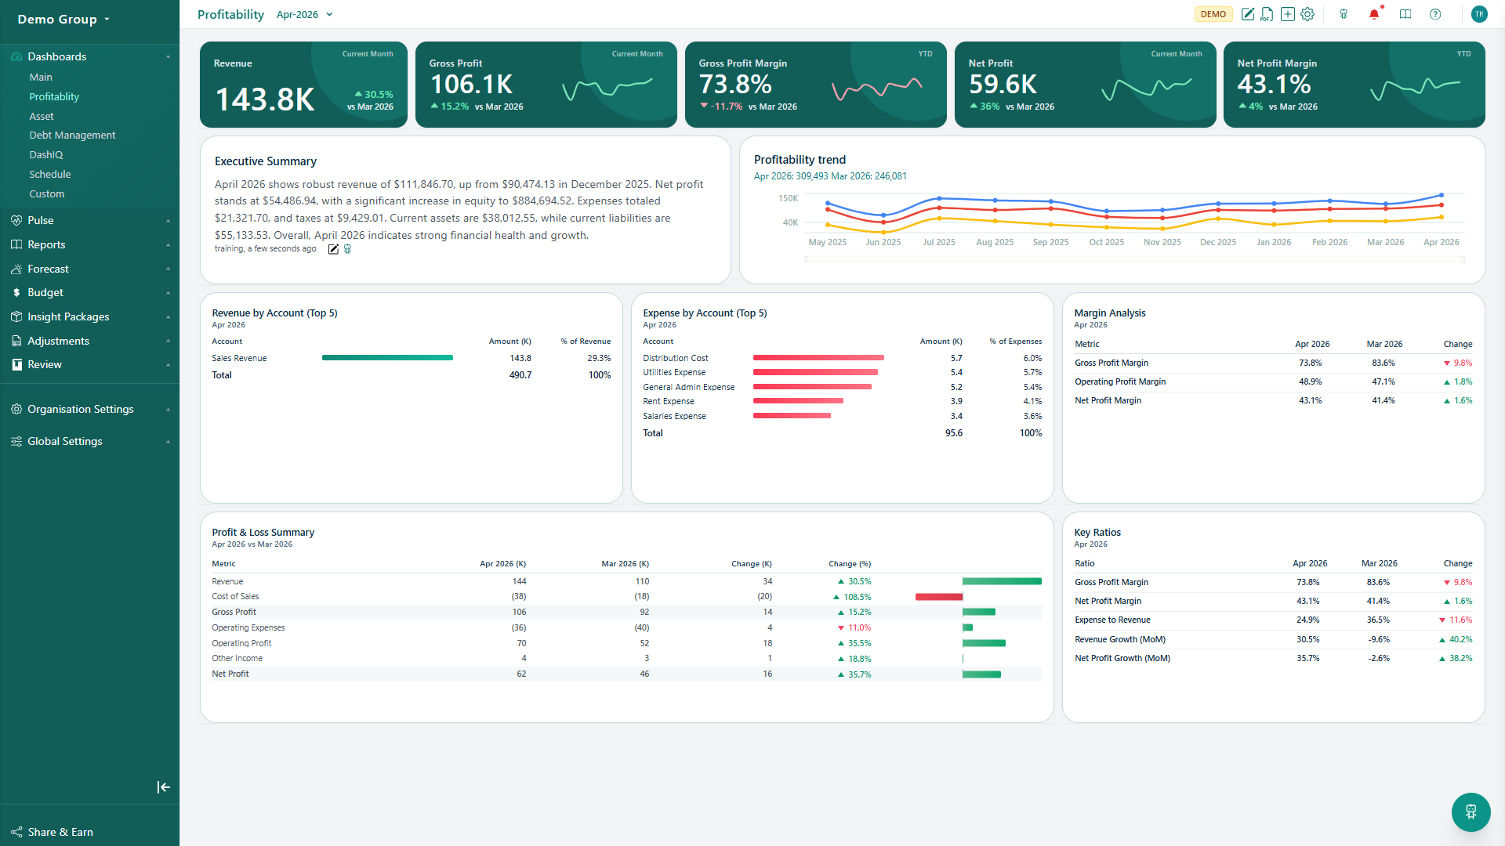Open notifications bell icon
The height and width of the screenshot is (846, 1505).
[1374, 14]
